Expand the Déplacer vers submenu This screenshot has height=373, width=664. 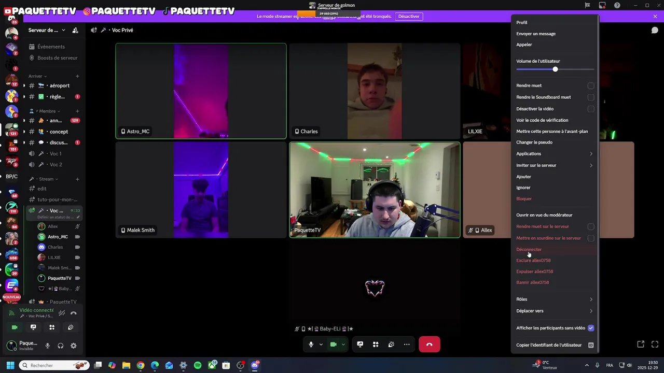[555, 311]
